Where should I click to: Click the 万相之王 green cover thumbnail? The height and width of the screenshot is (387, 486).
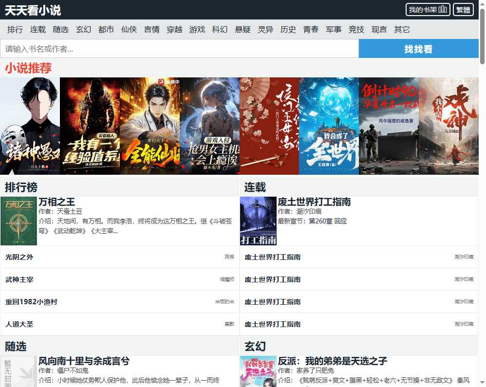click(19, 221)
